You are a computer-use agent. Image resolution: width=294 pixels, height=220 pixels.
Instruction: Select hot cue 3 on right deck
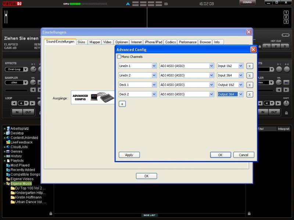tap(285, 46)
